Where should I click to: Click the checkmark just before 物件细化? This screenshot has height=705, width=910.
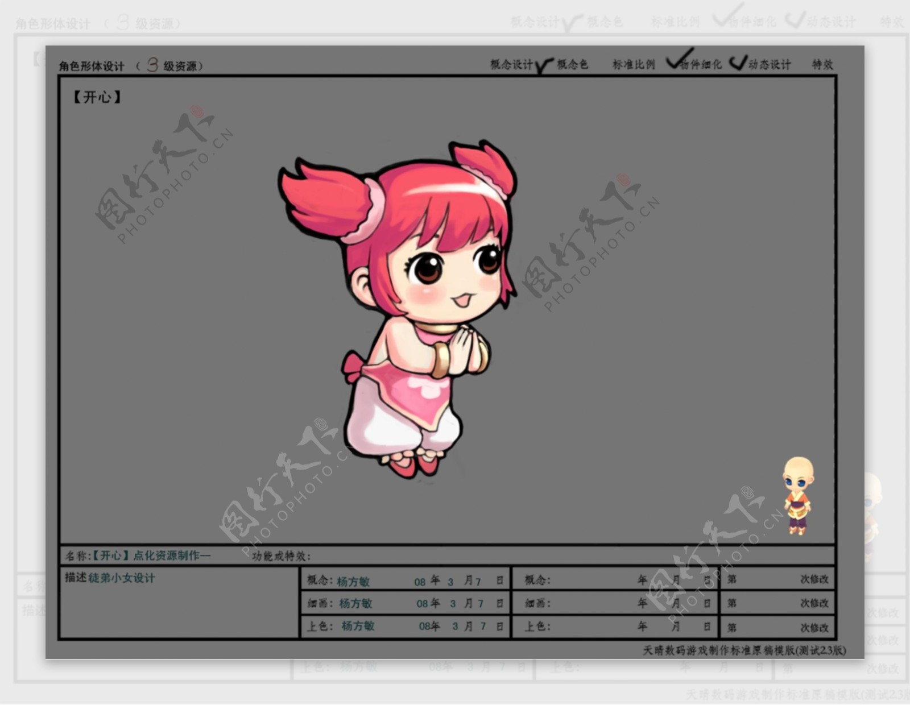coord(679,59)
